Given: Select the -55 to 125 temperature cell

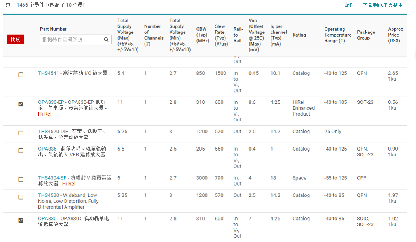Looking at the screenshot, I should (336, 178).
